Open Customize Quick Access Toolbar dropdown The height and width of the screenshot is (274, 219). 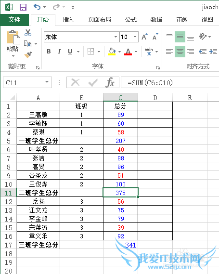pos(73,7)
